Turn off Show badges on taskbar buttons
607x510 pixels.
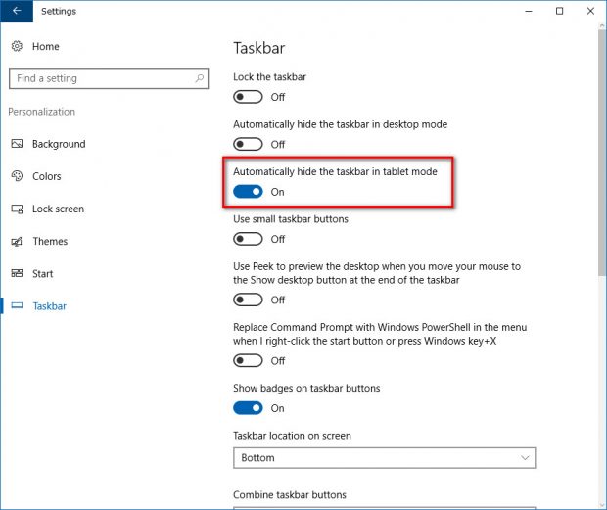pyautogui.click(x=248, y=408)
